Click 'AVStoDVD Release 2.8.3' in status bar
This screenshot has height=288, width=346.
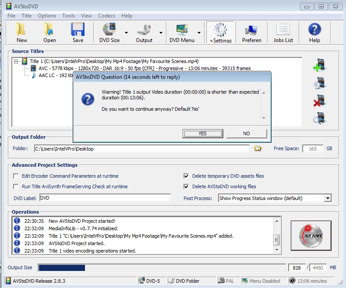(x=39, y=281)
